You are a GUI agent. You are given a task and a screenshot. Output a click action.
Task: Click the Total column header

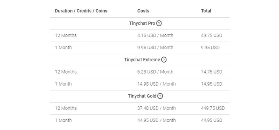pyautogui.click(x=206, y=11)
